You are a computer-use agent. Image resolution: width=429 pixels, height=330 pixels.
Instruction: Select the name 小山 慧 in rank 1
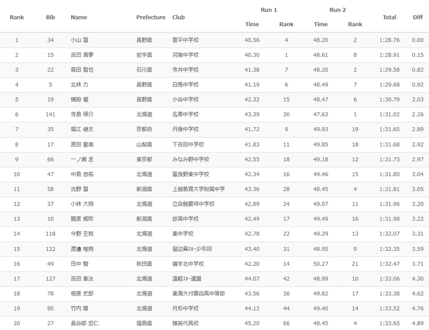79,40
